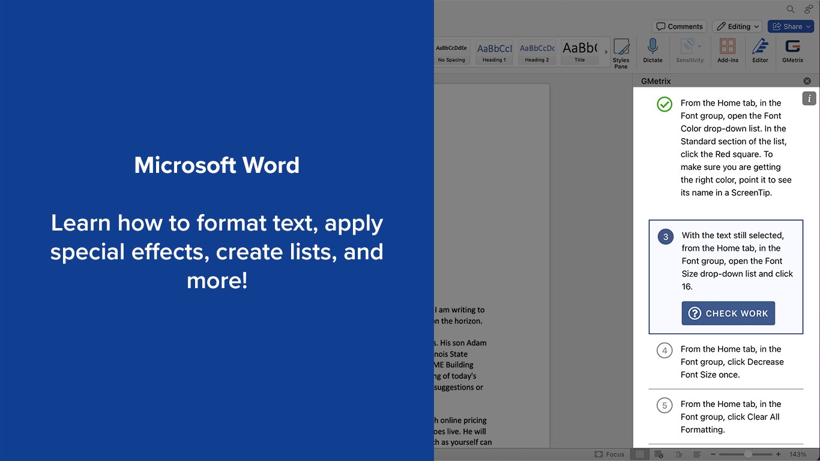This screenshot has height=461, width=820.
Task: Switch to Draft view
Action: click(697, 454)
